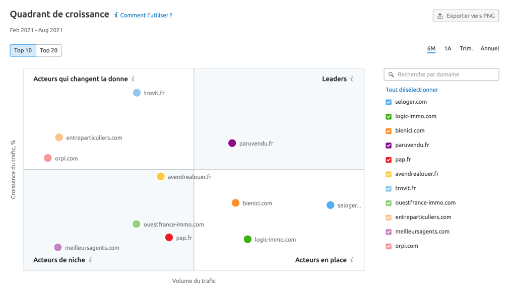509x293 pixels.
Task: Uncheck the logic-immo.com checkbox
Action: pyautogui.click(x=389, y=117)
